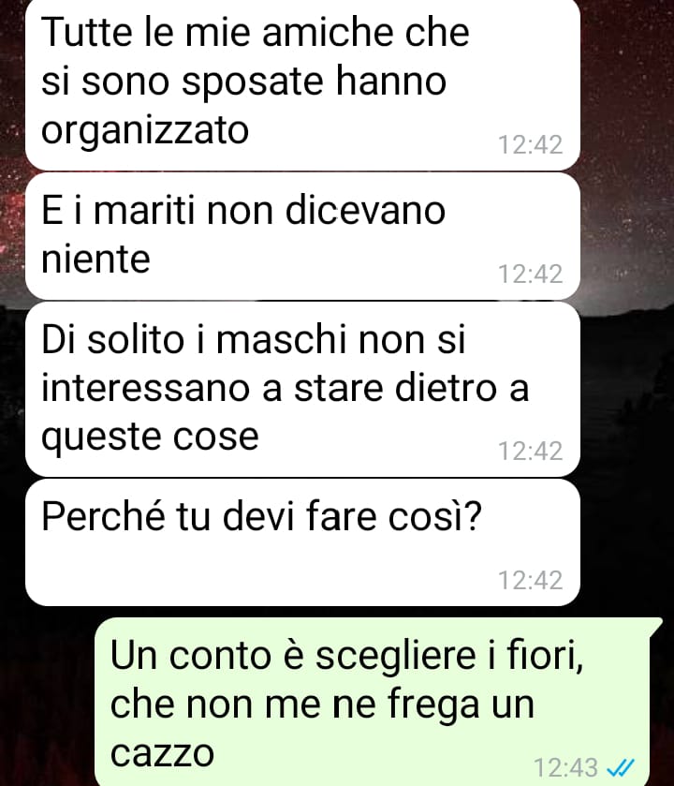Select the message starting 'Tutte le mie amiche'

coord(302,84)
